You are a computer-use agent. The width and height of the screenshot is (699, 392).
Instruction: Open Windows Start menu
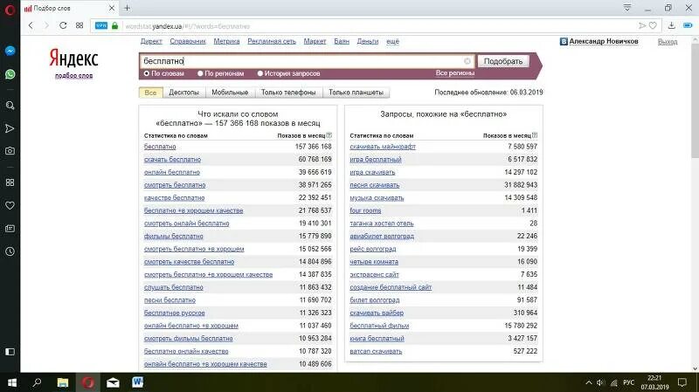[12, 382]
